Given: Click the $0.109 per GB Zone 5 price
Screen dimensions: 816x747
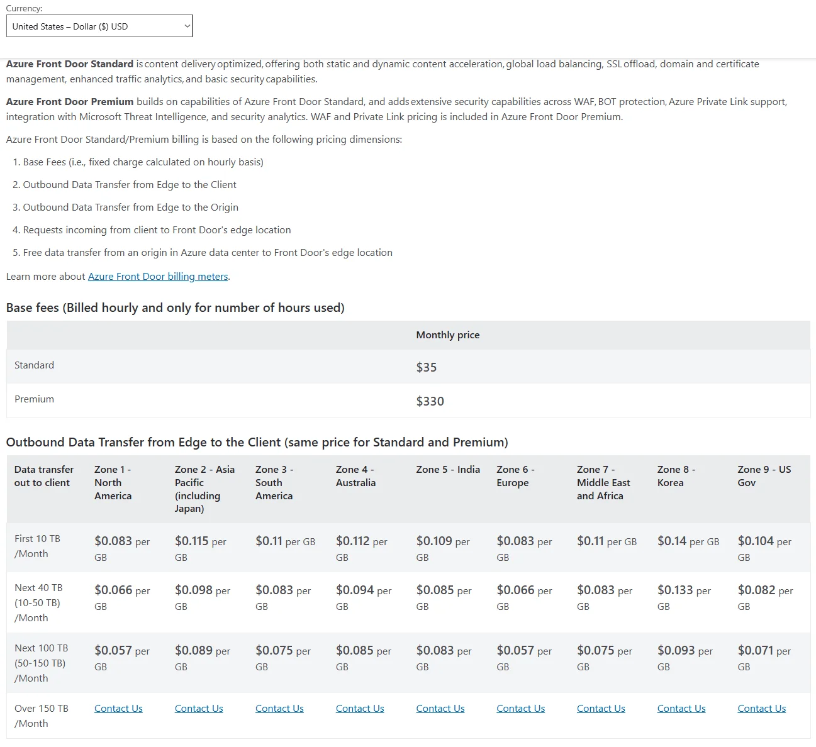Looking at the screenshot, I should [x=443, y=548].
